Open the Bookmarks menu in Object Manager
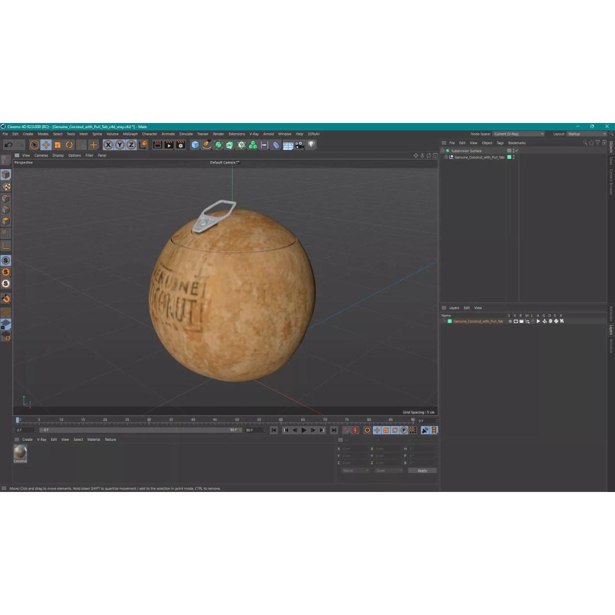 coord(517,143)
